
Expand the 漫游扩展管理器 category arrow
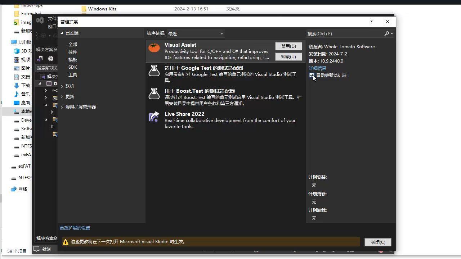(62, 107)
